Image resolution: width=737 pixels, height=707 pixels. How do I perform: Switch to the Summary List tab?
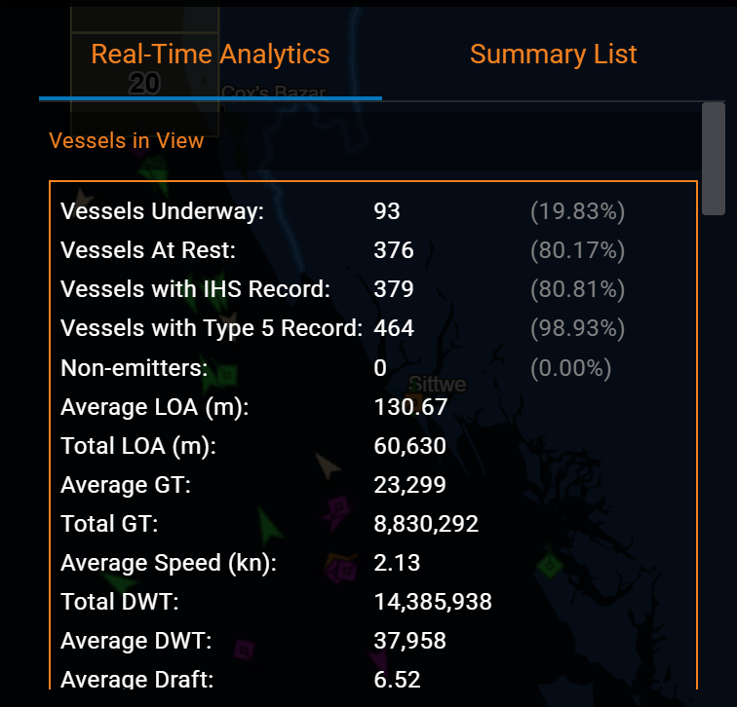point(553,55)
